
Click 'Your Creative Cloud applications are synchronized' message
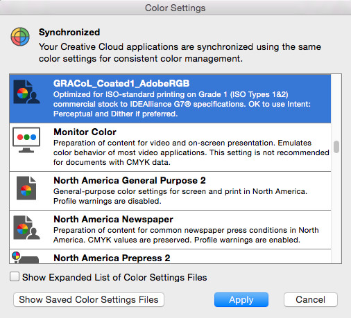[180, 53]
